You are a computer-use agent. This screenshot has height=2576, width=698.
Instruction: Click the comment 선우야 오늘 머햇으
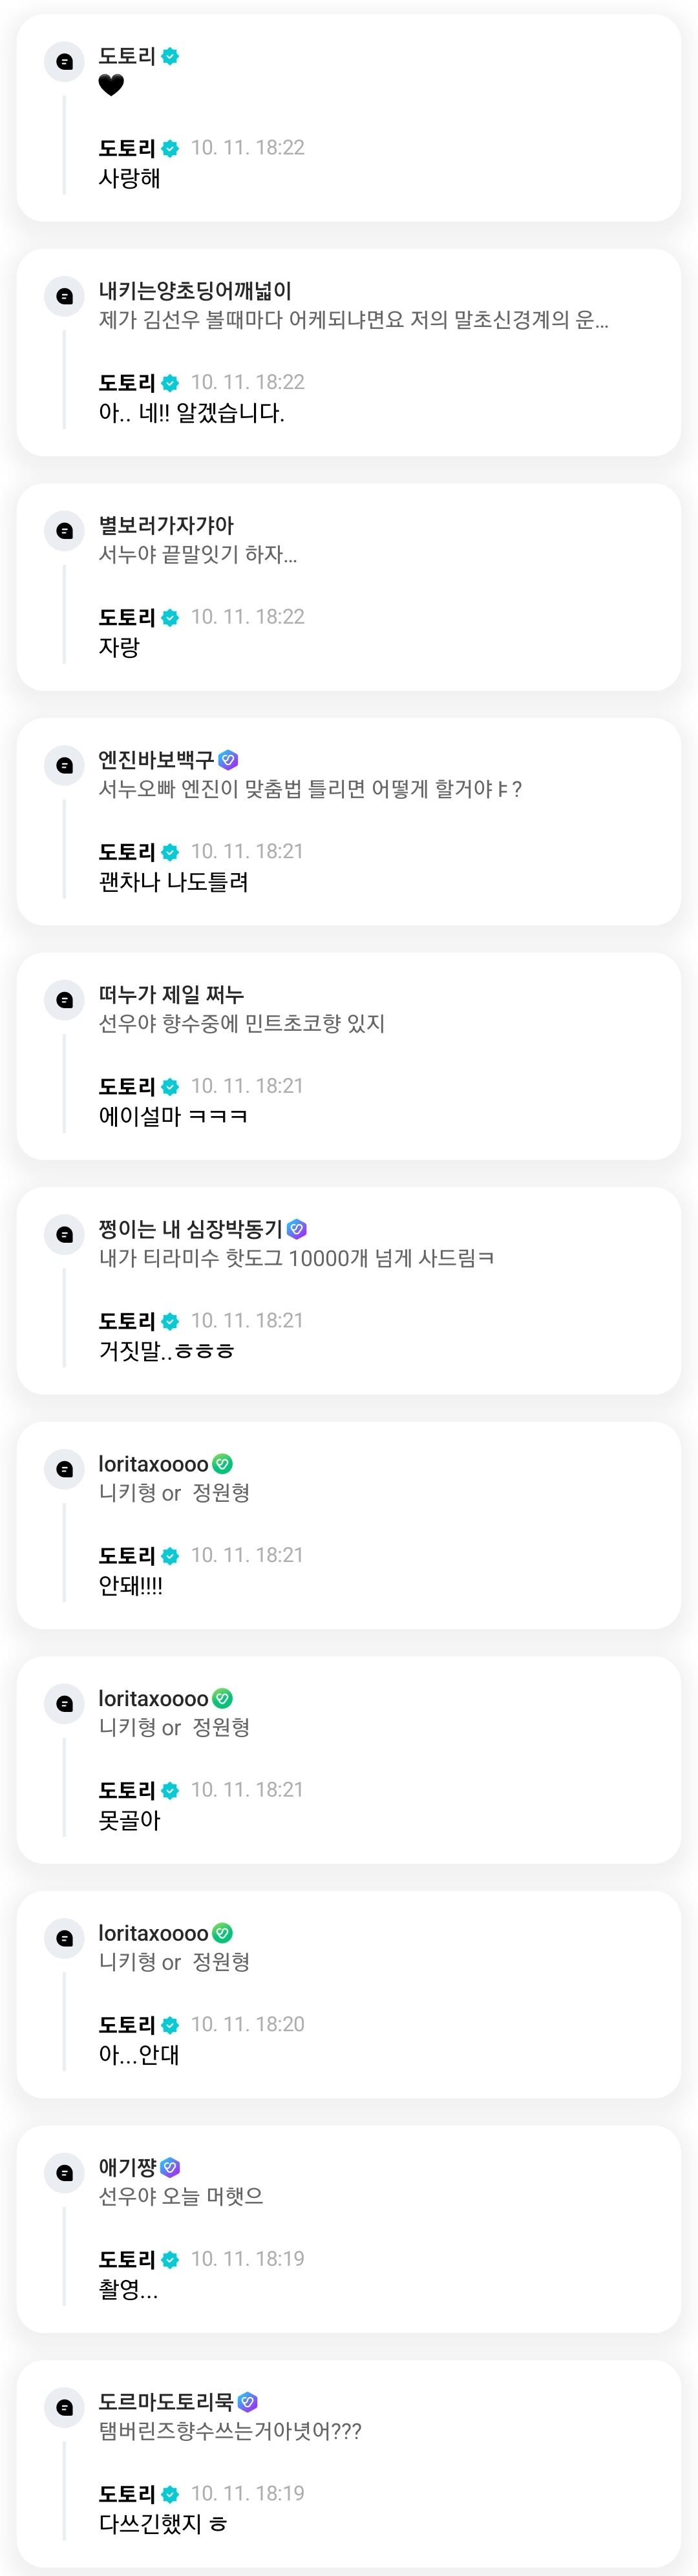pos(181,2196)
